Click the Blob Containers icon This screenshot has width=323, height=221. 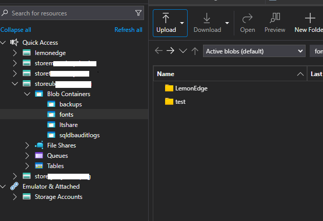[39, 94]
